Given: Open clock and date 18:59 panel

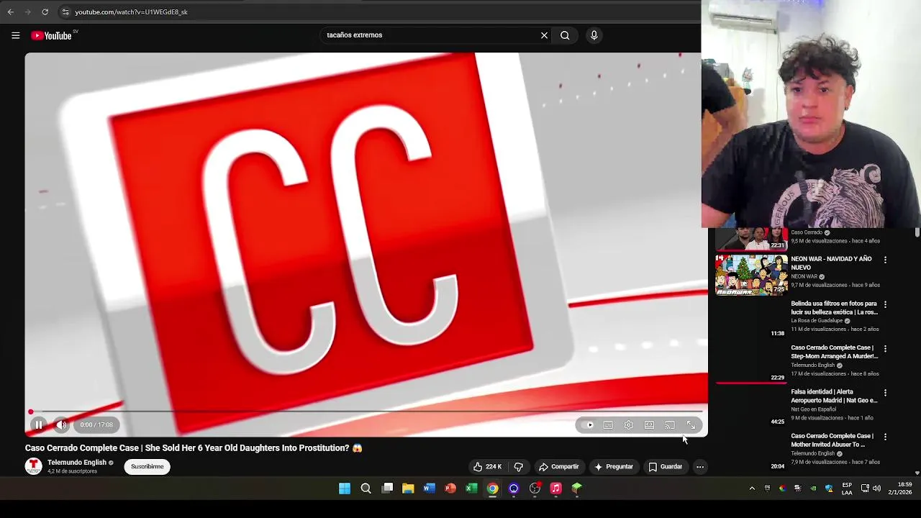Looking at the screenshot, I should click(900, 489).
